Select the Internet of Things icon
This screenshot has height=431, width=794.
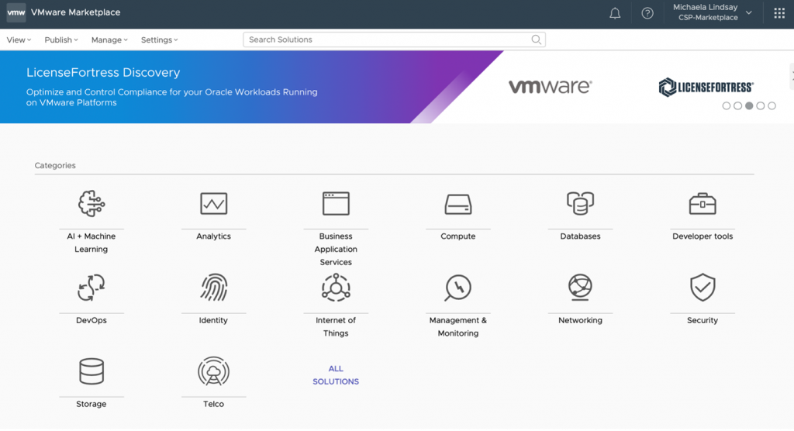pyautogui.click(x=336, y=288)
